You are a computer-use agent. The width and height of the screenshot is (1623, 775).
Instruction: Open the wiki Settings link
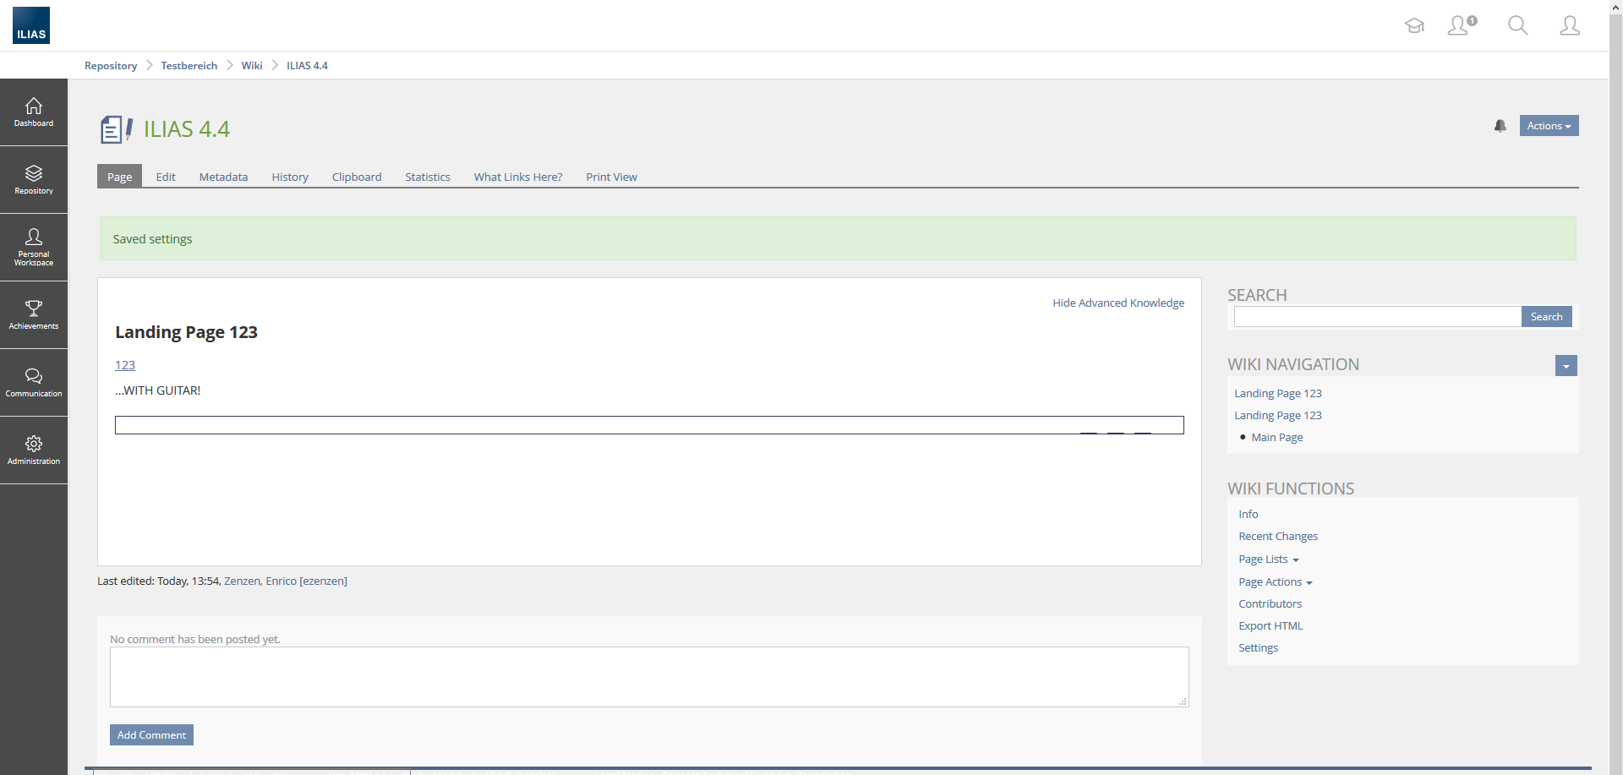point(1259,648)
